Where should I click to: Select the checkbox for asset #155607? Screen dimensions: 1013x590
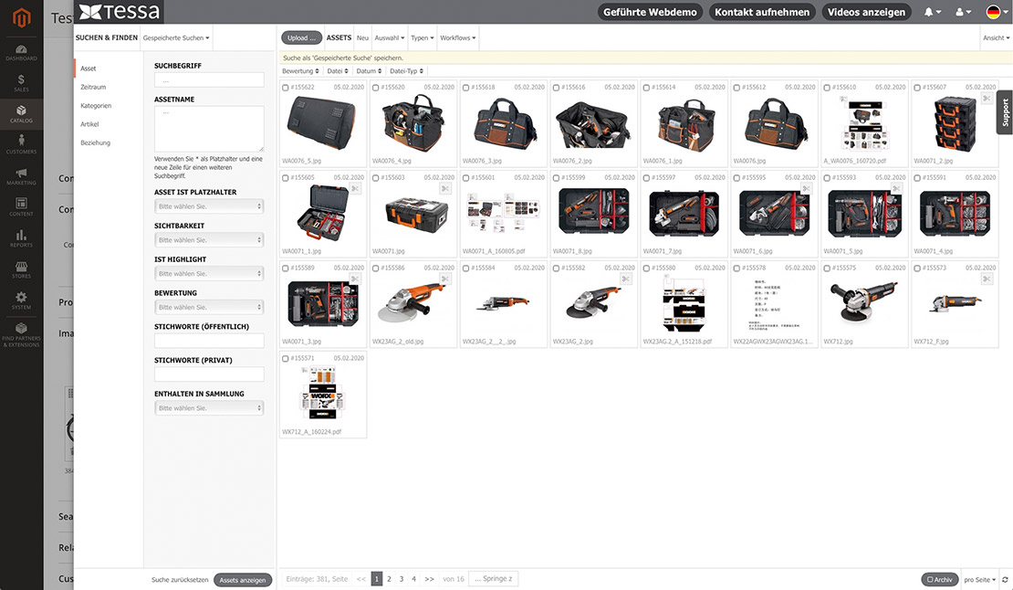point(917,87)
